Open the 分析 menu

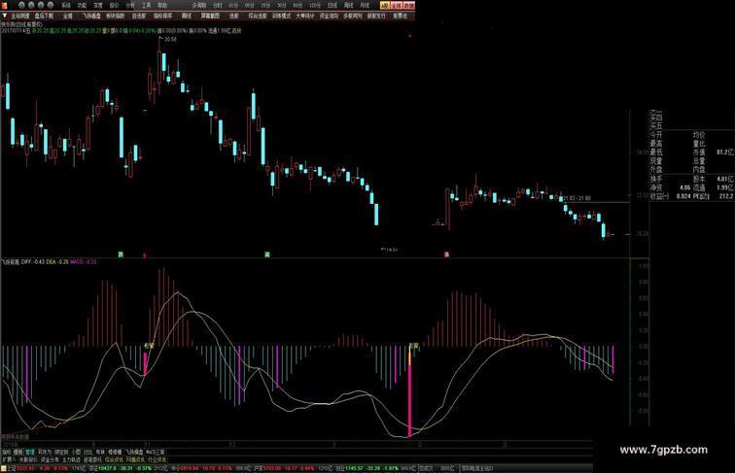coord(130,5)
